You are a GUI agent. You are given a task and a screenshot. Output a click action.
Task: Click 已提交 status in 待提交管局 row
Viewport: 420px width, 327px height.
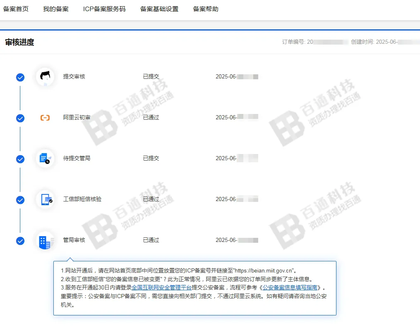pyautogui.click(x=151, y=158)
